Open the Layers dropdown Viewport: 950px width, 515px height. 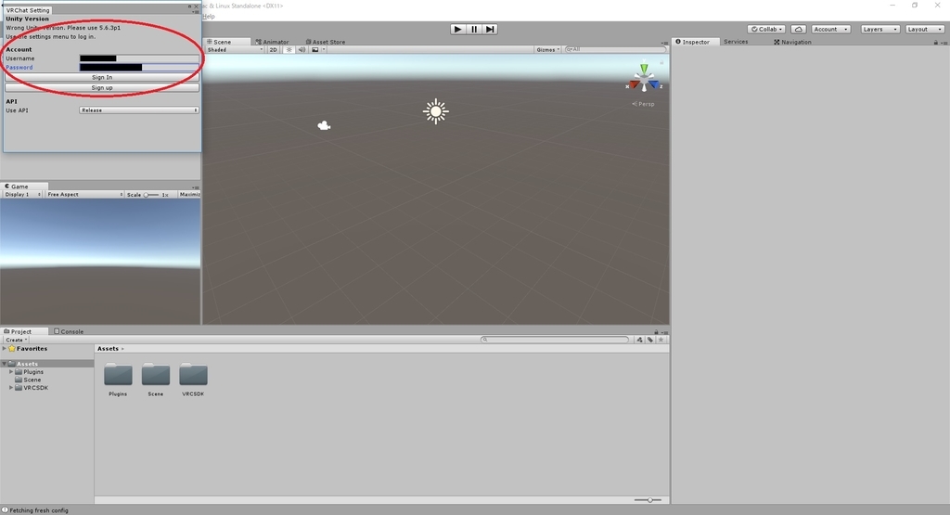pos(879,29)
